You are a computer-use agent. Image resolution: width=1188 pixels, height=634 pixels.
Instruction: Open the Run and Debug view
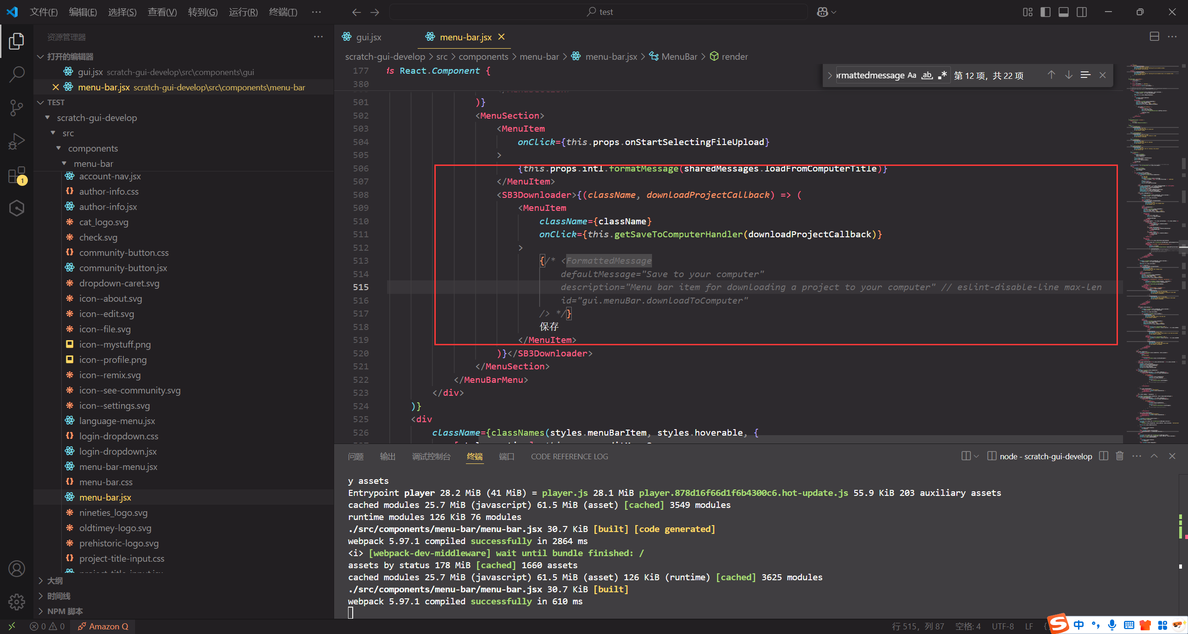coord(17,141)
